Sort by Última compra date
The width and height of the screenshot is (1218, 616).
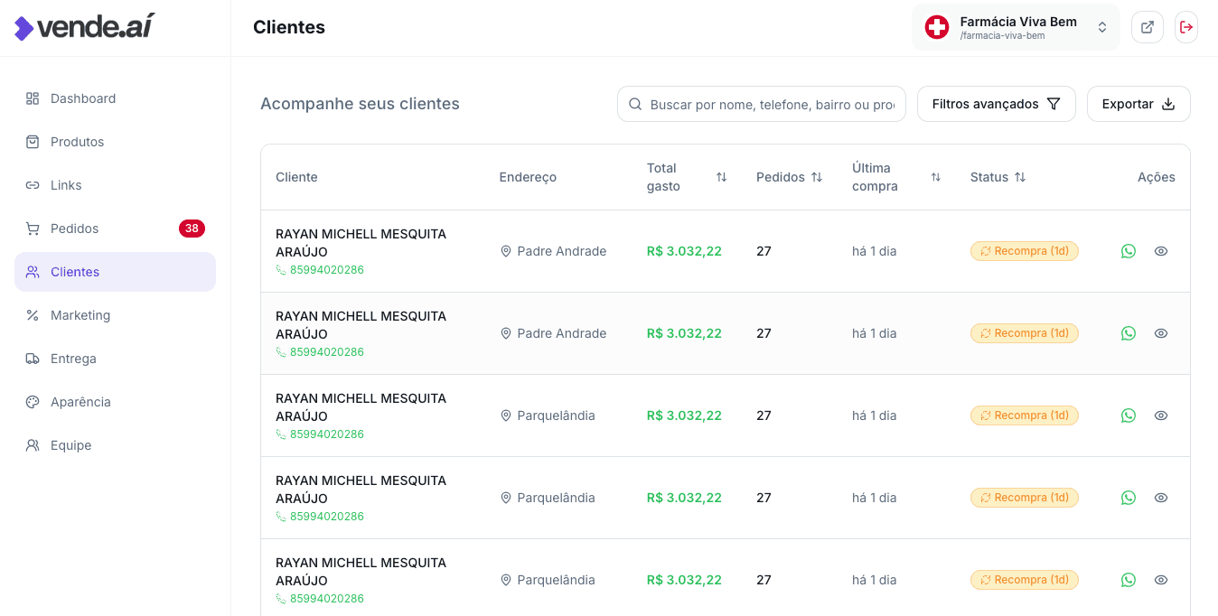[x=936, y=177]
